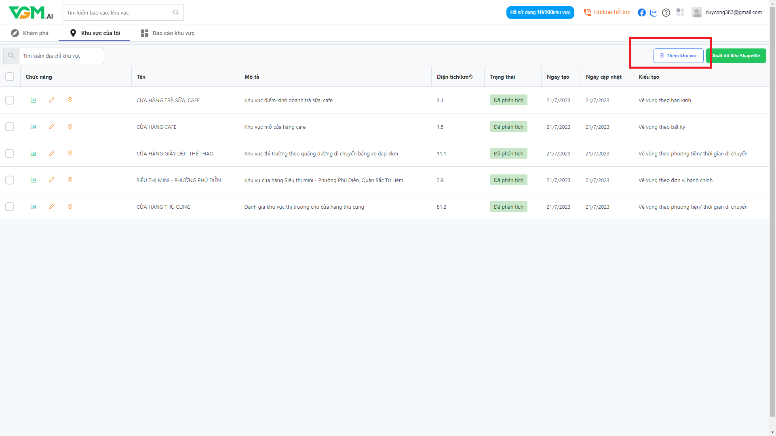Check the CỬA HÀNG TRÀ SỮA, CAFE row checkbox

[x=10, y=100]
